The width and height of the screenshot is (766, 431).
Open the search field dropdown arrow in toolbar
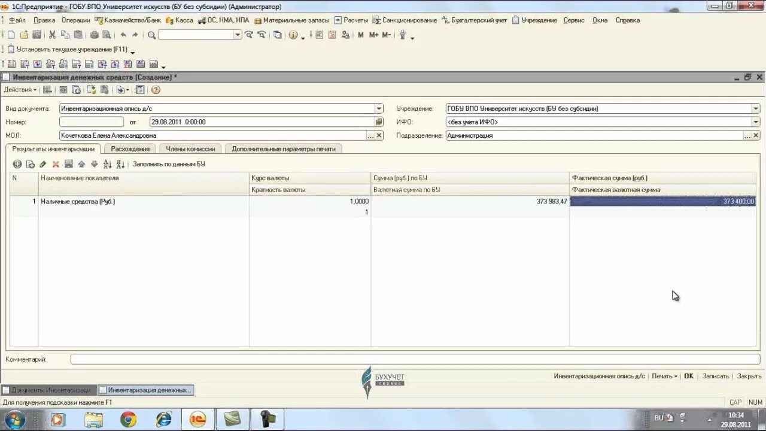[x=238, y=35]
